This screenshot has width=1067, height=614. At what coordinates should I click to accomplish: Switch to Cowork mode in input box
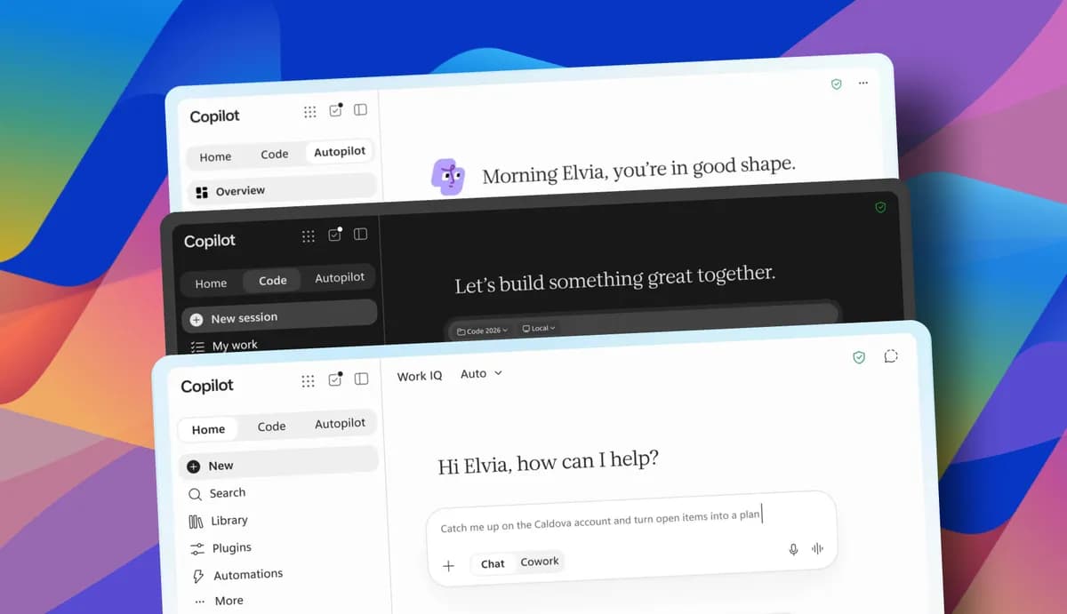pos(540,562)
